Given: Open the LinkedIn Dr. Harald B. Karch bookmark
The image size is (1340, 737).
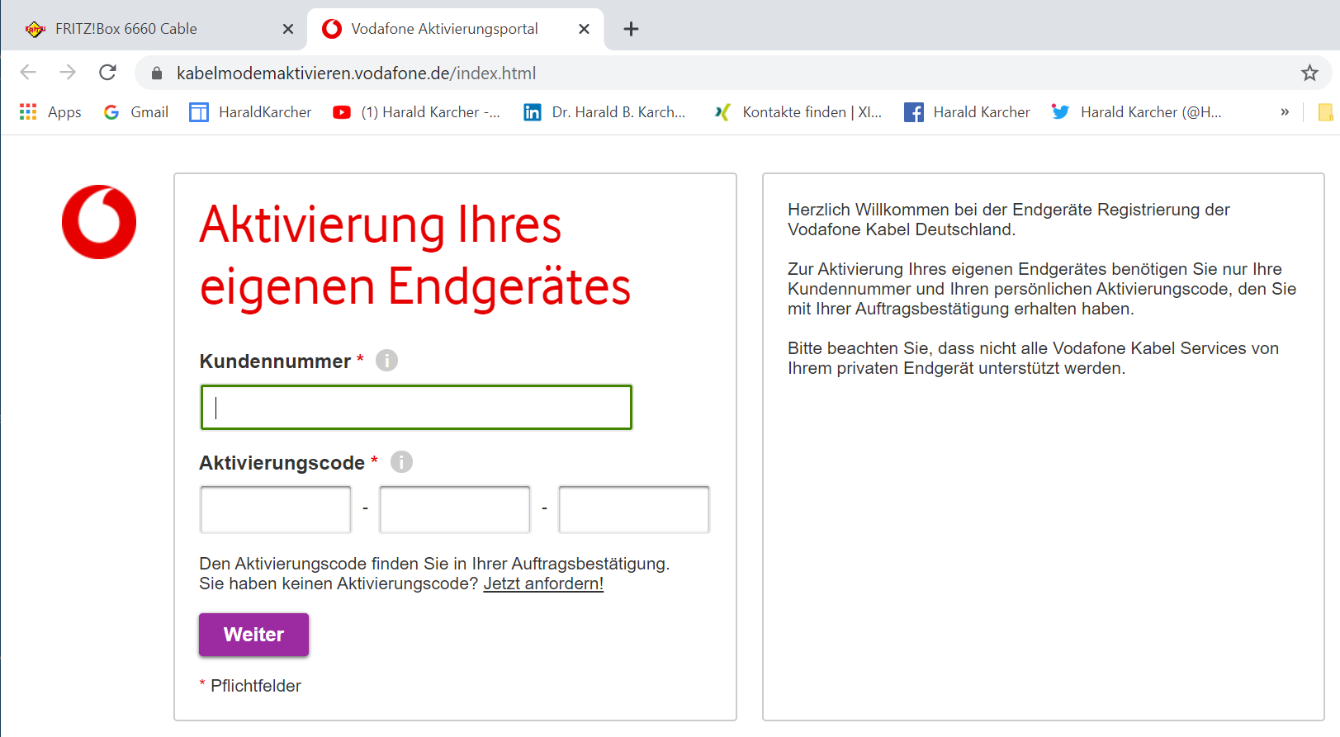Looking at the screenshot, I should (604, 112).
